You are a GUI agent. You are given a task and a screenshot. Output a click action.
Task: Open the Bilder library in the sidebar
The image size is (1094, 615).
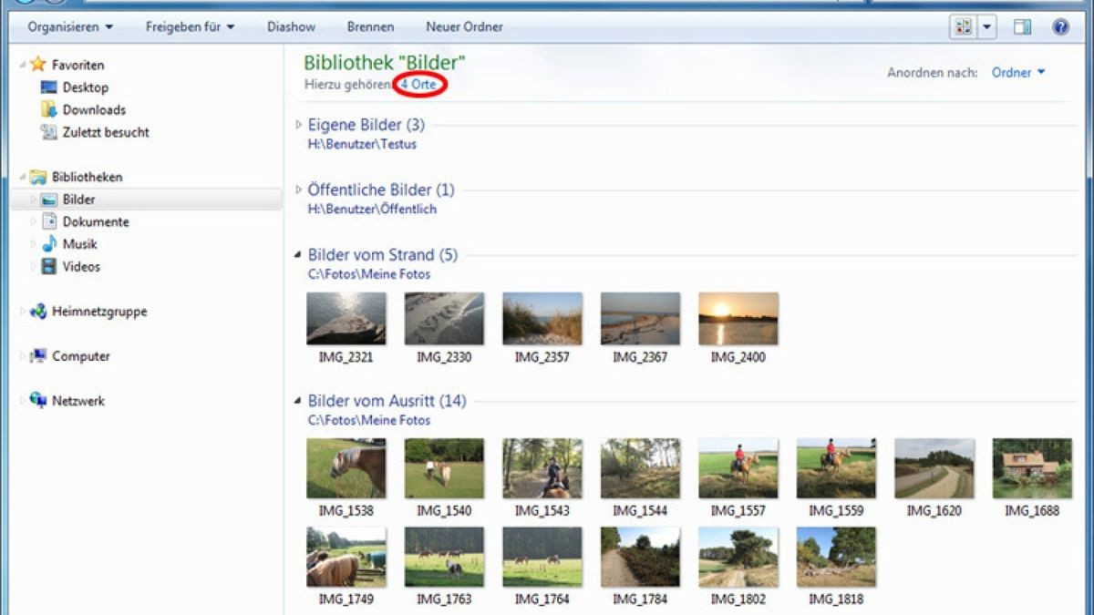point(80,199)
